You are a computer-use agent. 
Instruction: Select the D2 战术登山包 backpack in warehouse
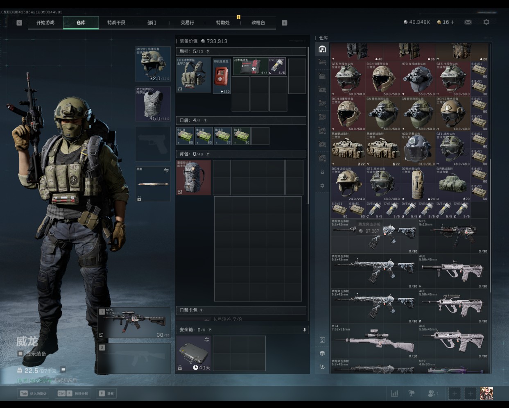(x=418, y=183)
